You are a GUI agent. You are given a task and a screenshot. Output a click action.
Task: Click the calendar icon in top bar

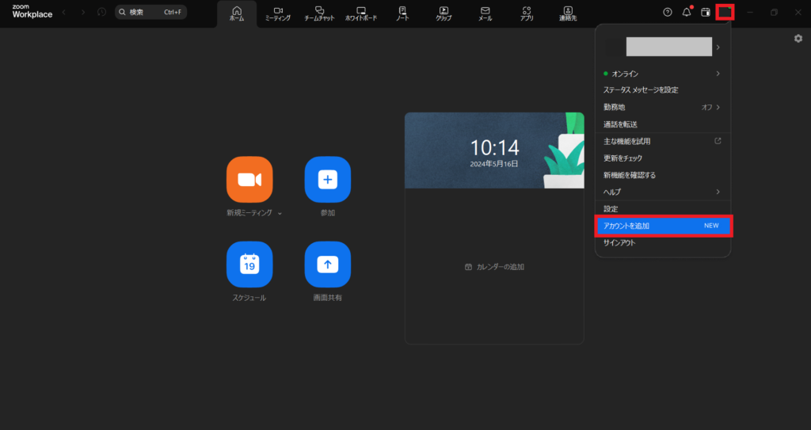tap(705, 13)
